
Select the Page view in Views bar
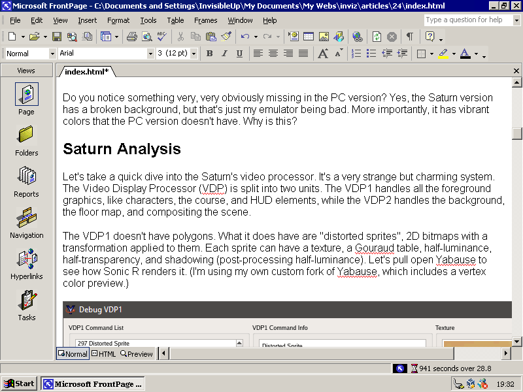(x=26, y=99)
